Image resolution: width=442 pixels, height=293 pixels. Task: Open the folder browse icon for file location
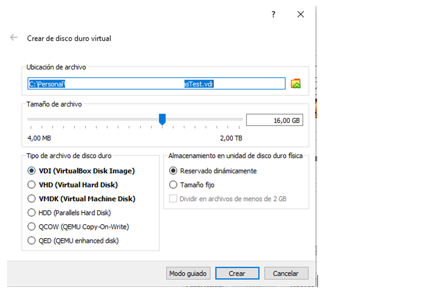296,83
